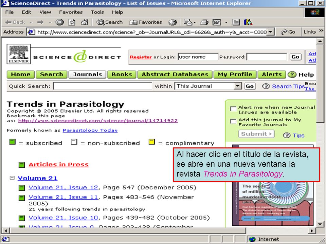Click the Internet zone globe in status bar
The height and width of the screenshot is (244, 326).
click(252, 239)
